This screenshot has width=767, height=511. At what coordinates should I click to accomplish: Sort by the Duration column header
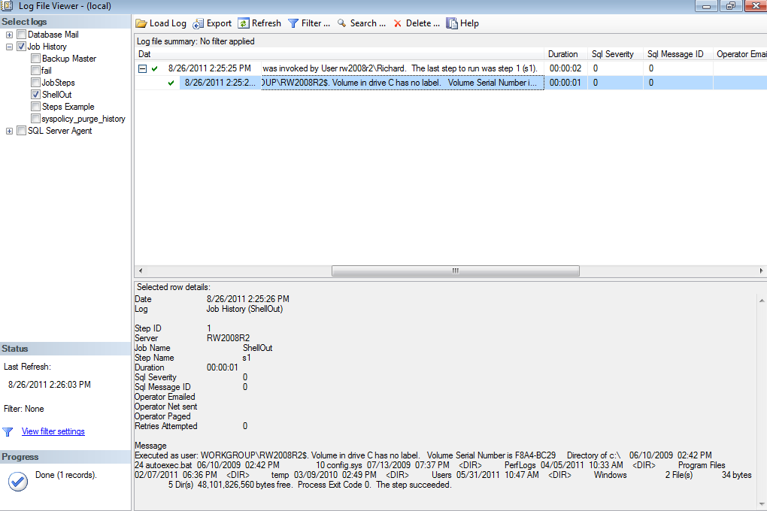click(566, 54)
